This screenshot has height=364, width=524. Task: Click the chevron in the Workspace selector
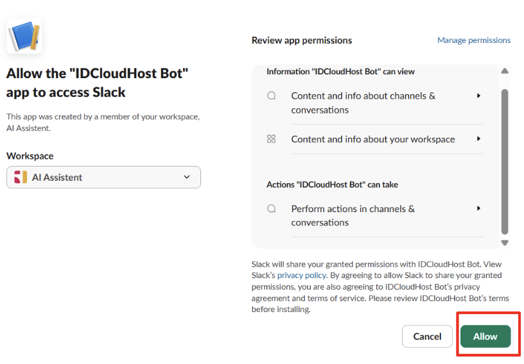pos(187,177)
